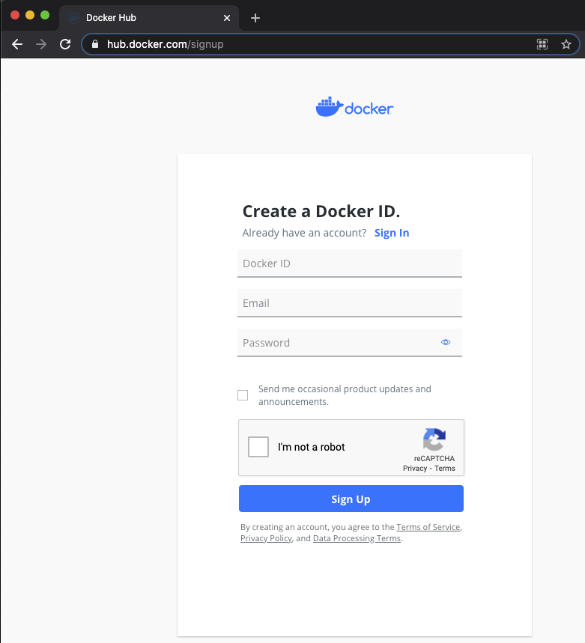585x643 pixels.
Task: Show password using the eye icon
Action: pyautogui.click(x=446, y=342)
